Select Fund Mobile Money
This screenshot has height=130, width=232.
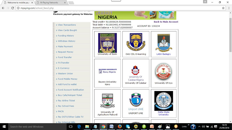pos(68,79)
